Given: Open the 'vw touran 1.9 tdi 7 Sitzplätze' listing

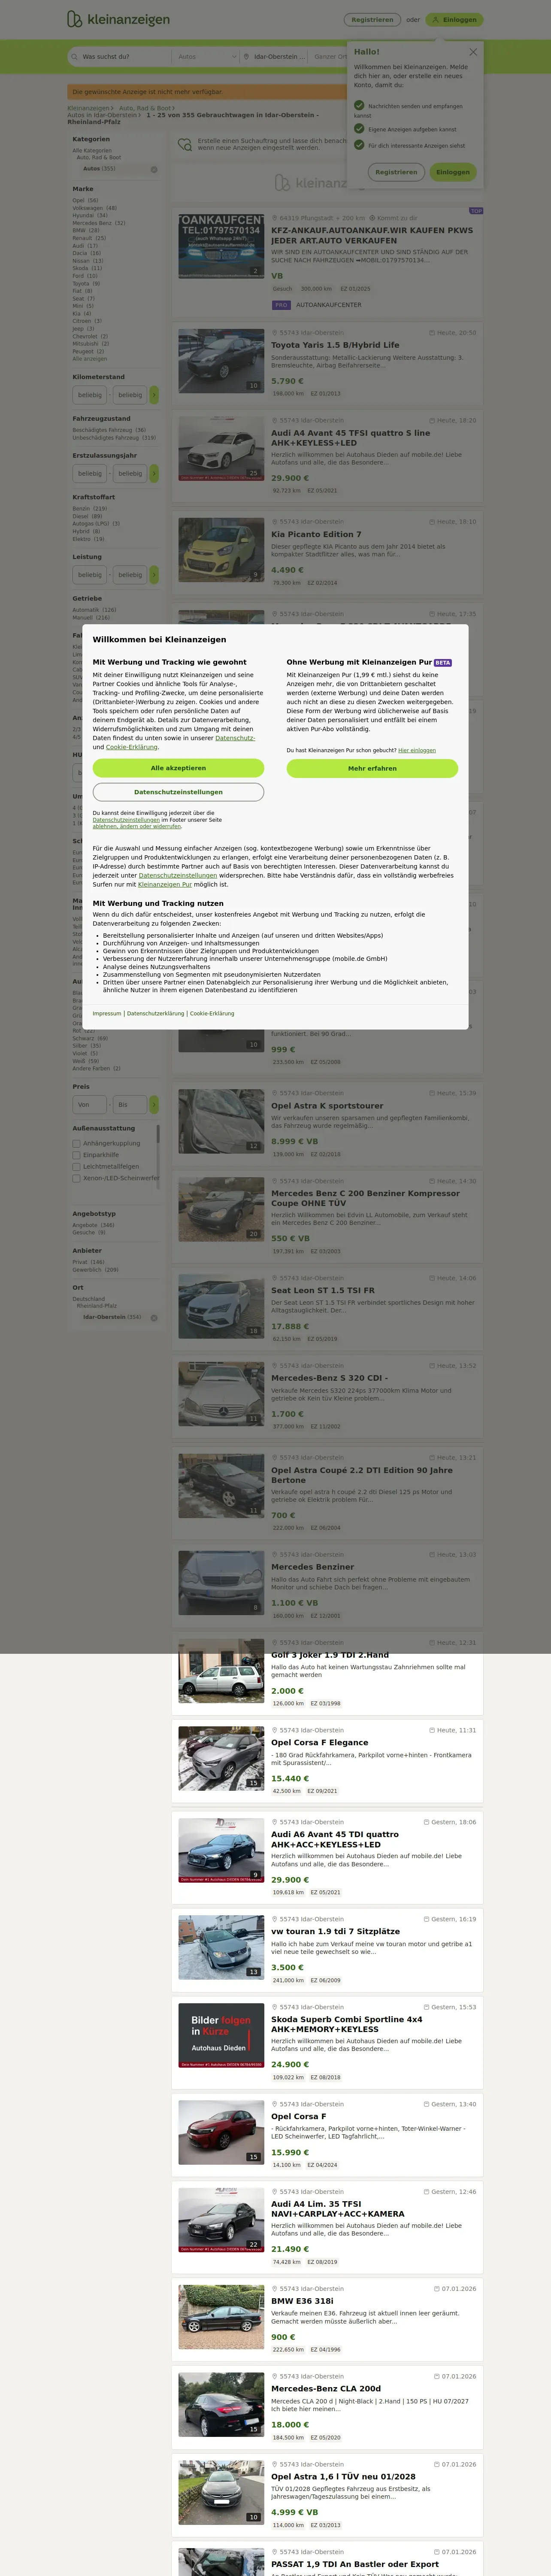Looking at the screenshot, I should click(x=335, y=1931).
